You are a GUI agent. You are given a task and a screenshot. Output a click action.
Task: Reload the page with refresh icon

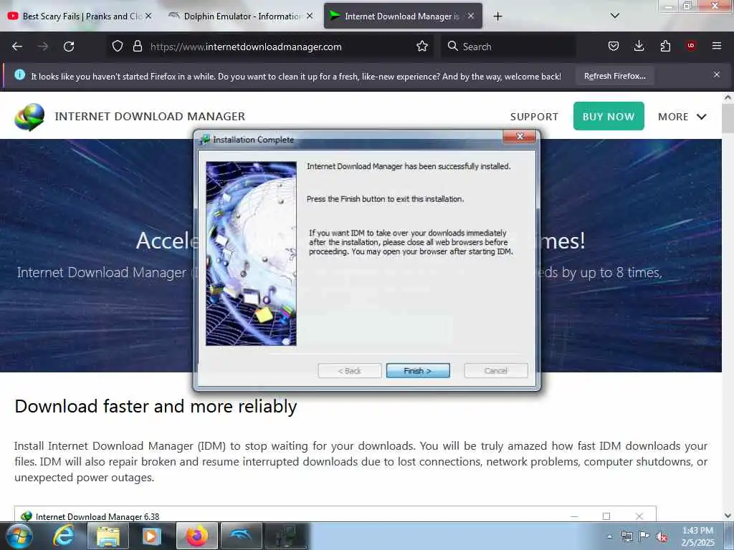click(69, 47)
